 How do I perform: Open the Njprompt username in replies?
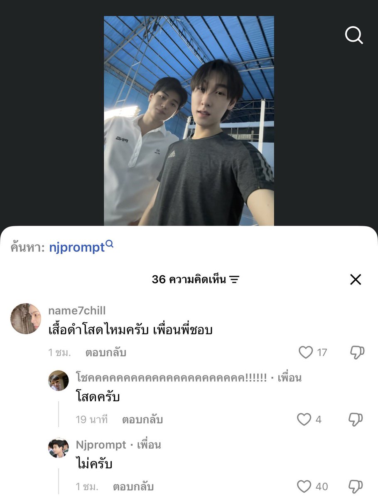click(x=101, y=445)
